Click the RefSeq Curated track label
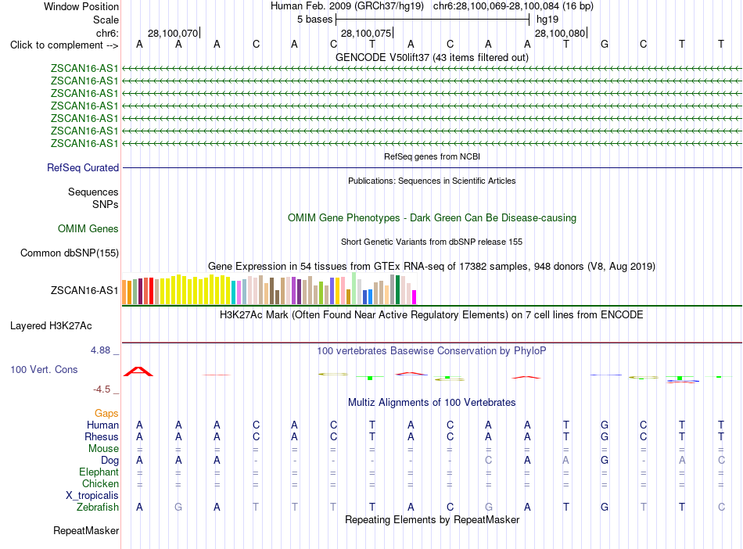This screenshot has height=549, width=743. point(83,167)
